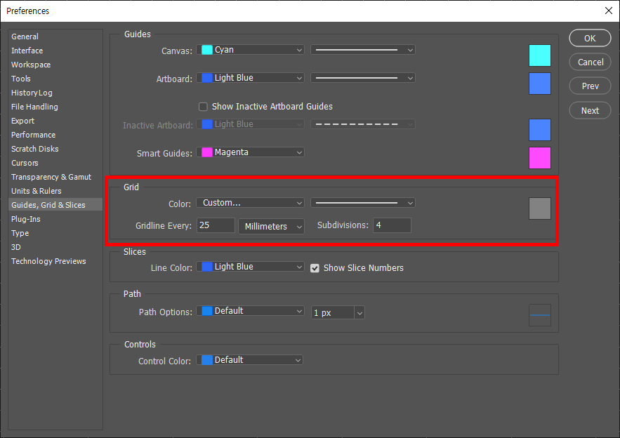Switch to Interface preferences
620x438 pixels.
tap(27, 51)
